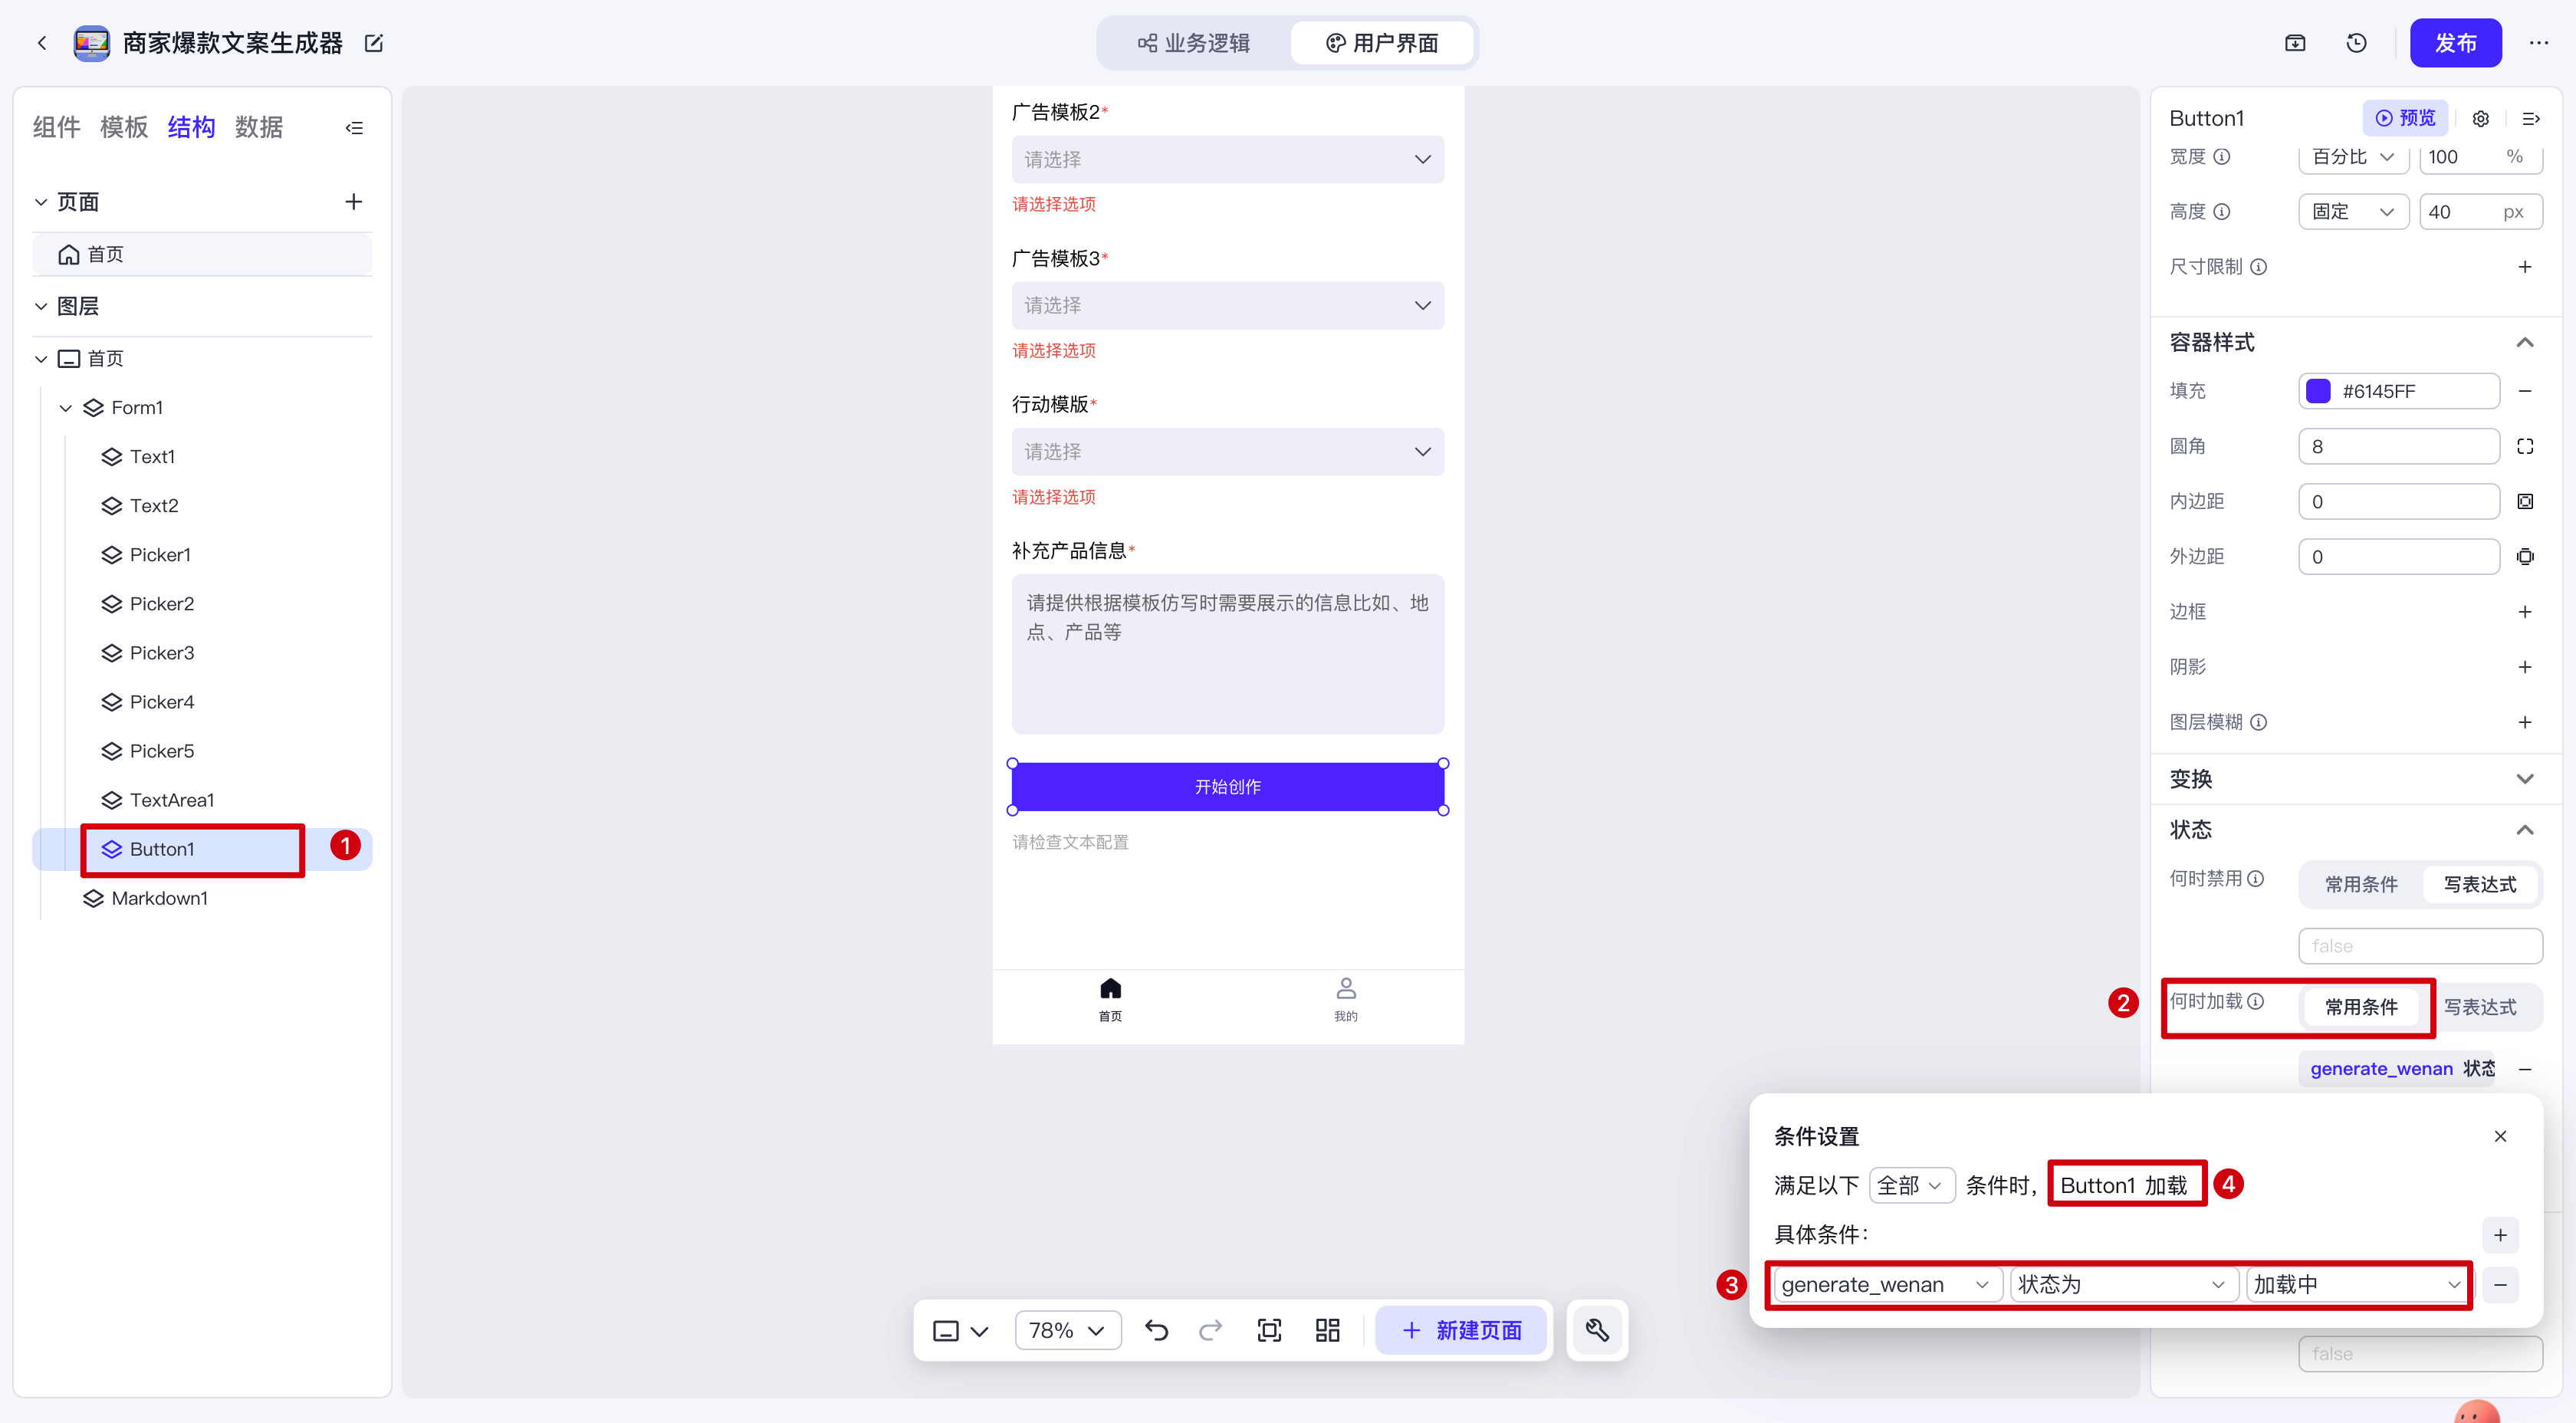Switch 何时禁用 to 常用条件 mode

[2361, 884]
